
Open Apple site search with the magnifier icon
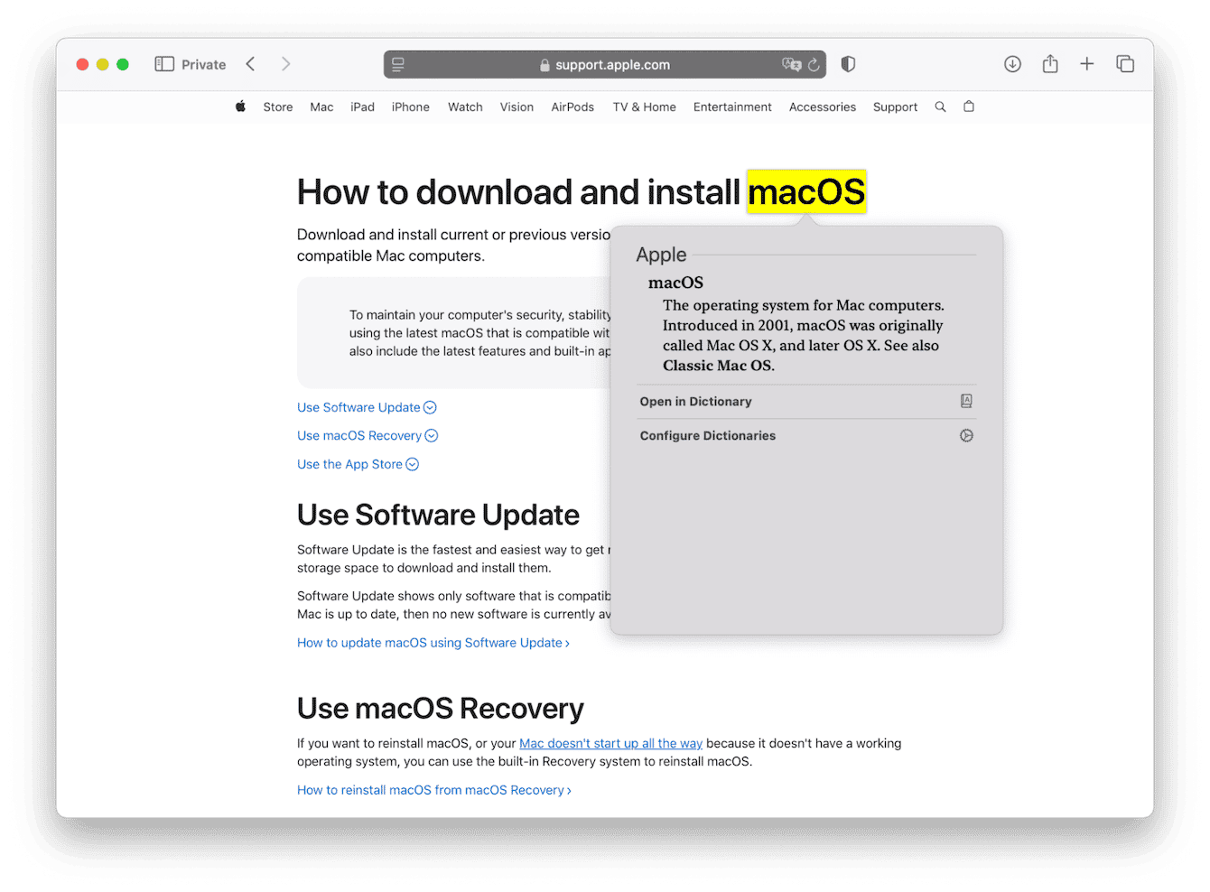[x=940, y=107]
